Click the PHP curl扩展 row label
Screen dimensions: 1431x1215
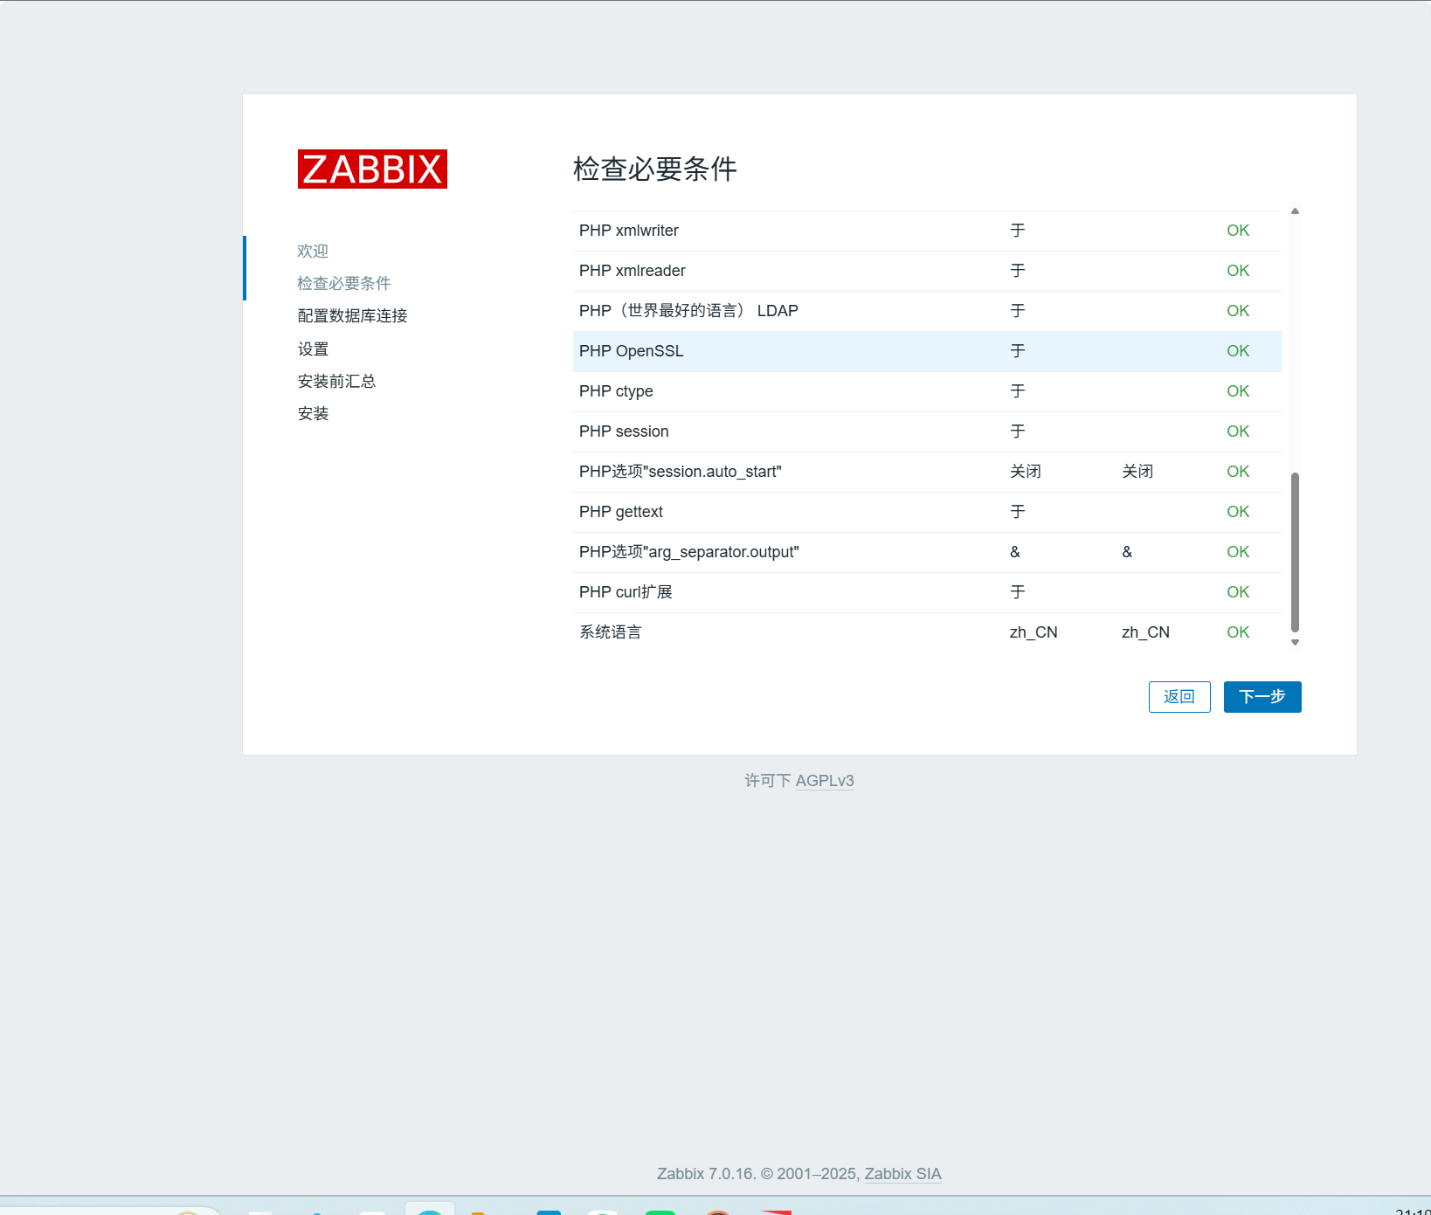pyautogui.click(x=626, y=592)
